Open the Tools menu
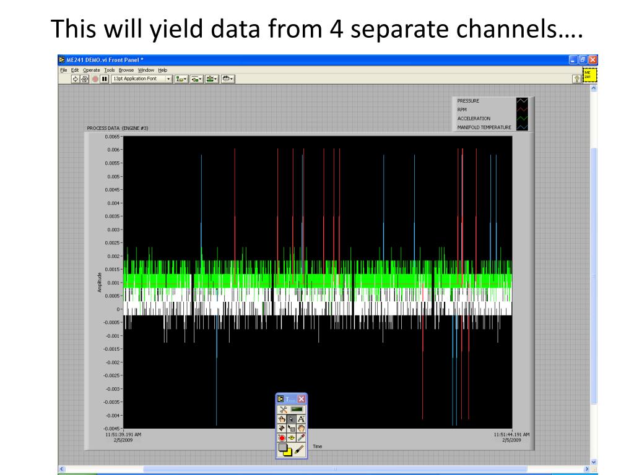 point(109,71)
